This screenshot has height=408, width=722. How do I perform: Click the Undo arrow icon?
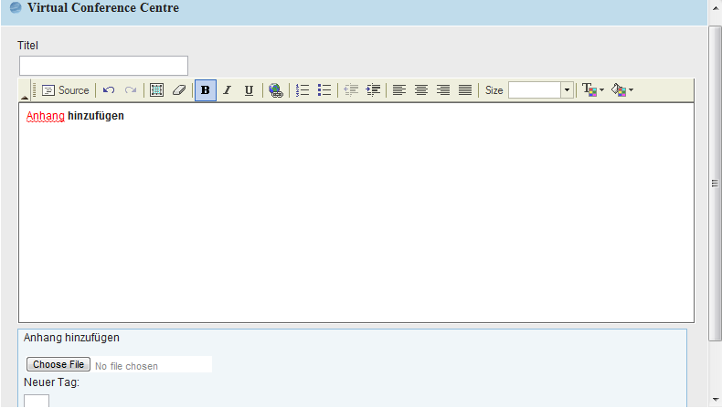(x=109, y=90)
